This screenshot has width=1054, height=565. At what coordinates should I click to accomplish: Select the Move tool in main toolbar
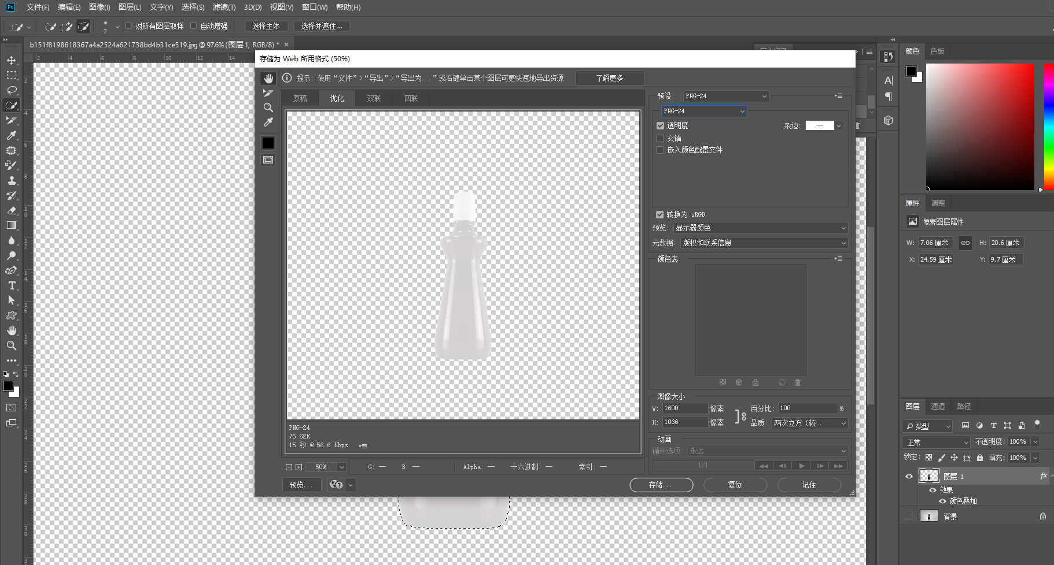12,60
